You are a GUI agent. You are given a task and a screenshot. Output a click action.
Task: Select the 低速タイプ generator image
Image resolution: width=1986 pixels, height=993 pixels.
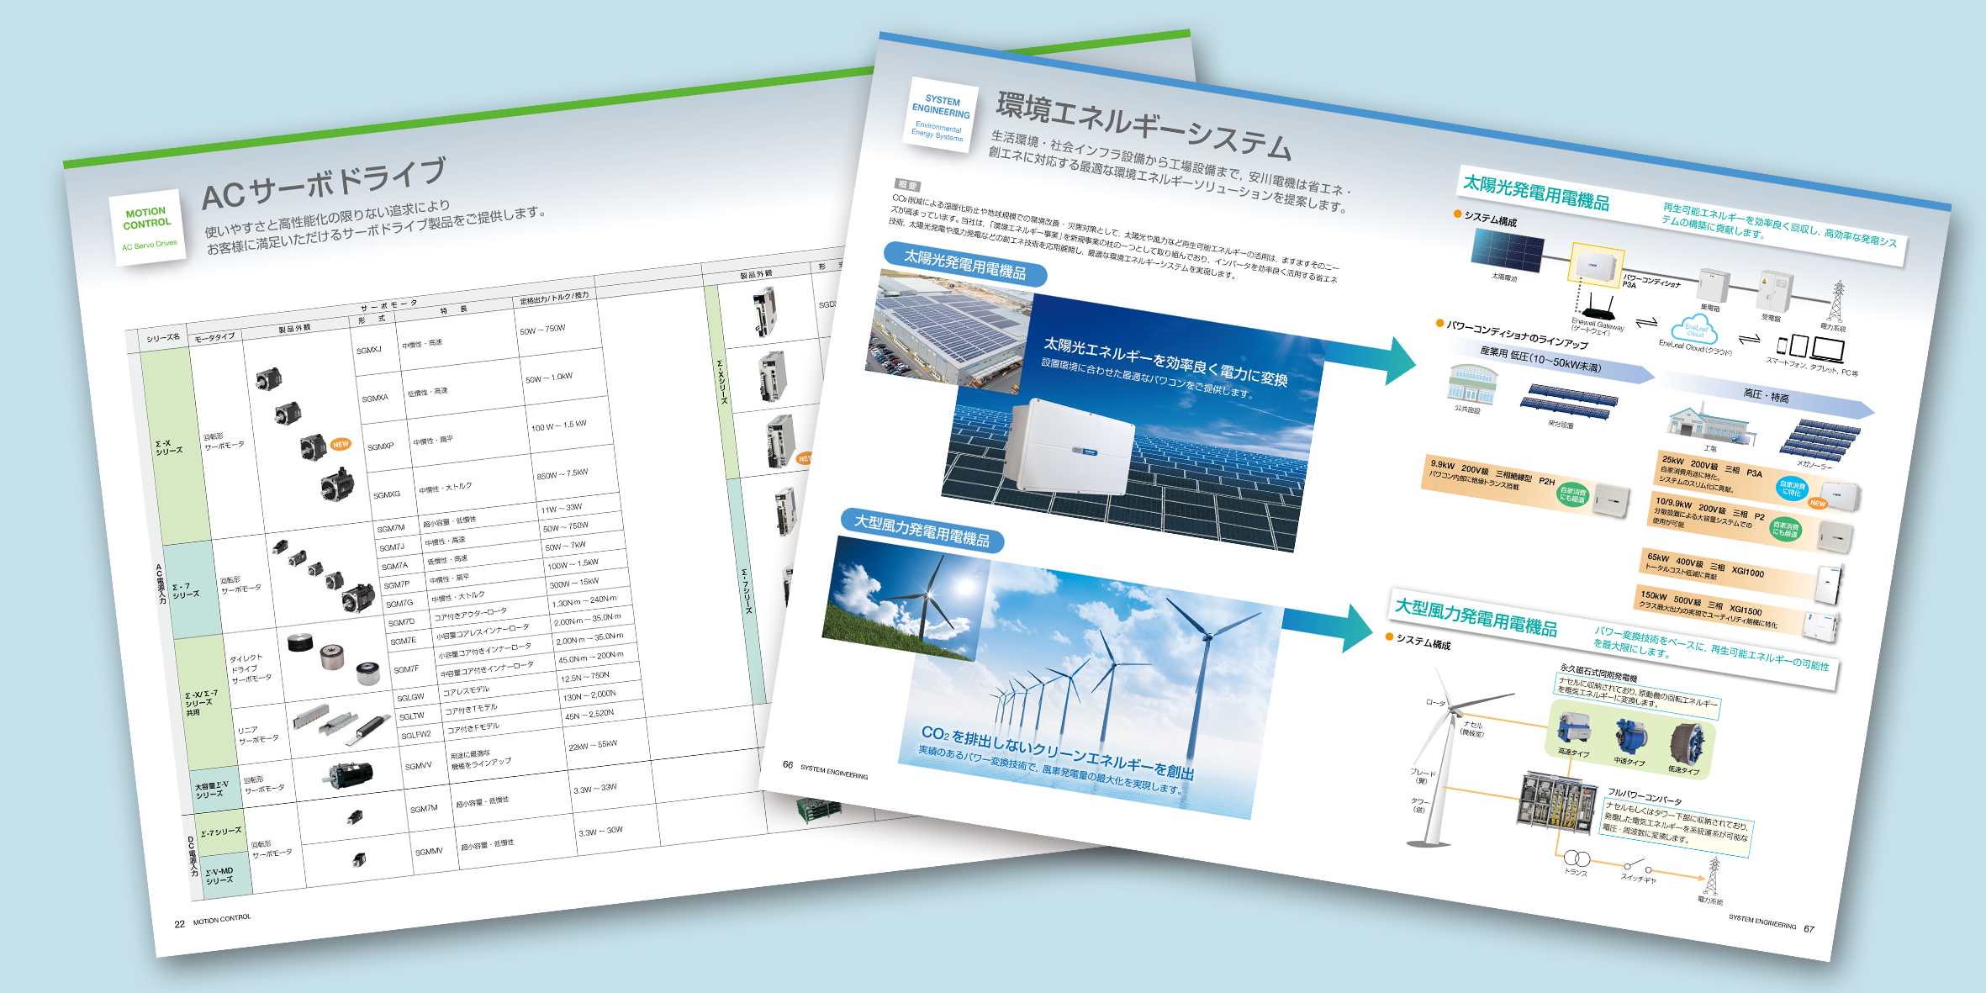click(x=1685, y=743)
